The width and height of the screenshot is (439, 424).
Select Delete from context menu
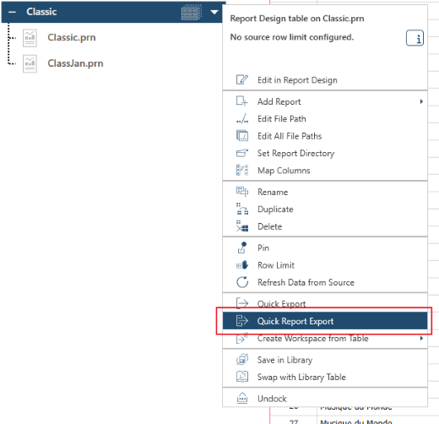(325, 226)
